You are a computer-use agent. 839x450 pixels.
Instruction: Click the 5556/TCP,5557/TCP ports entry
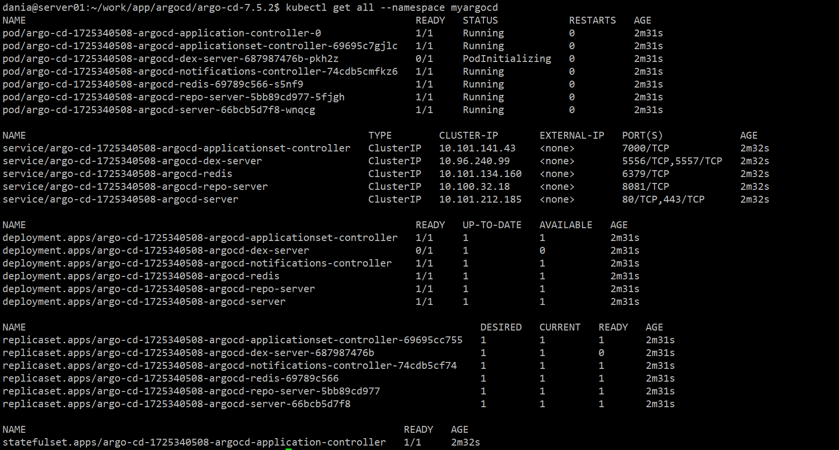(x=672, y=161)
